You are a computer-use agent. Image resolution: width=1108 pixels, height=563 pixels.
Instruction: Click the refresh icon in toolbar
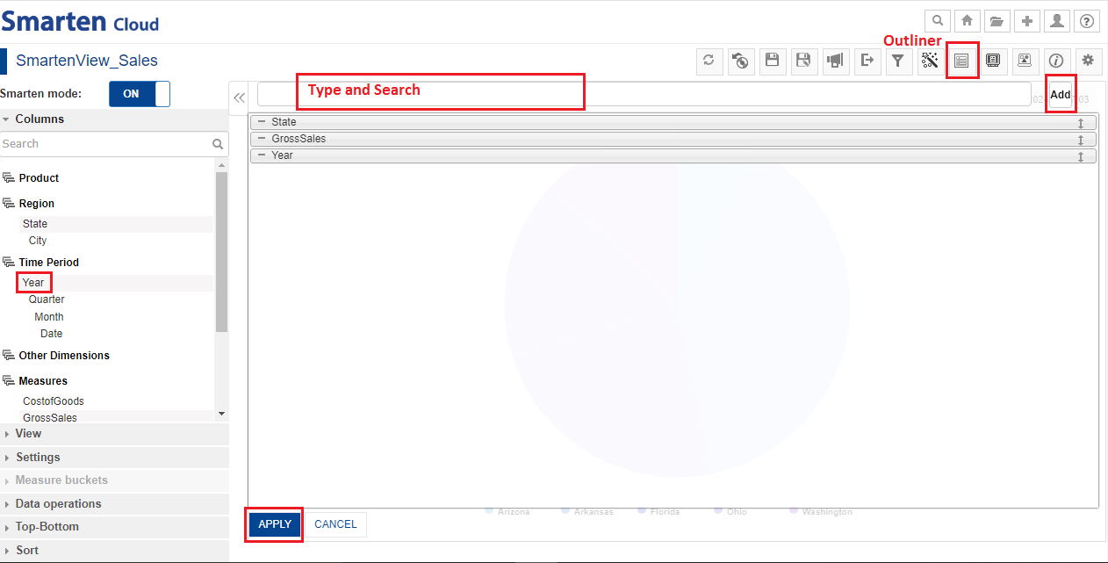tap(709, 61)
